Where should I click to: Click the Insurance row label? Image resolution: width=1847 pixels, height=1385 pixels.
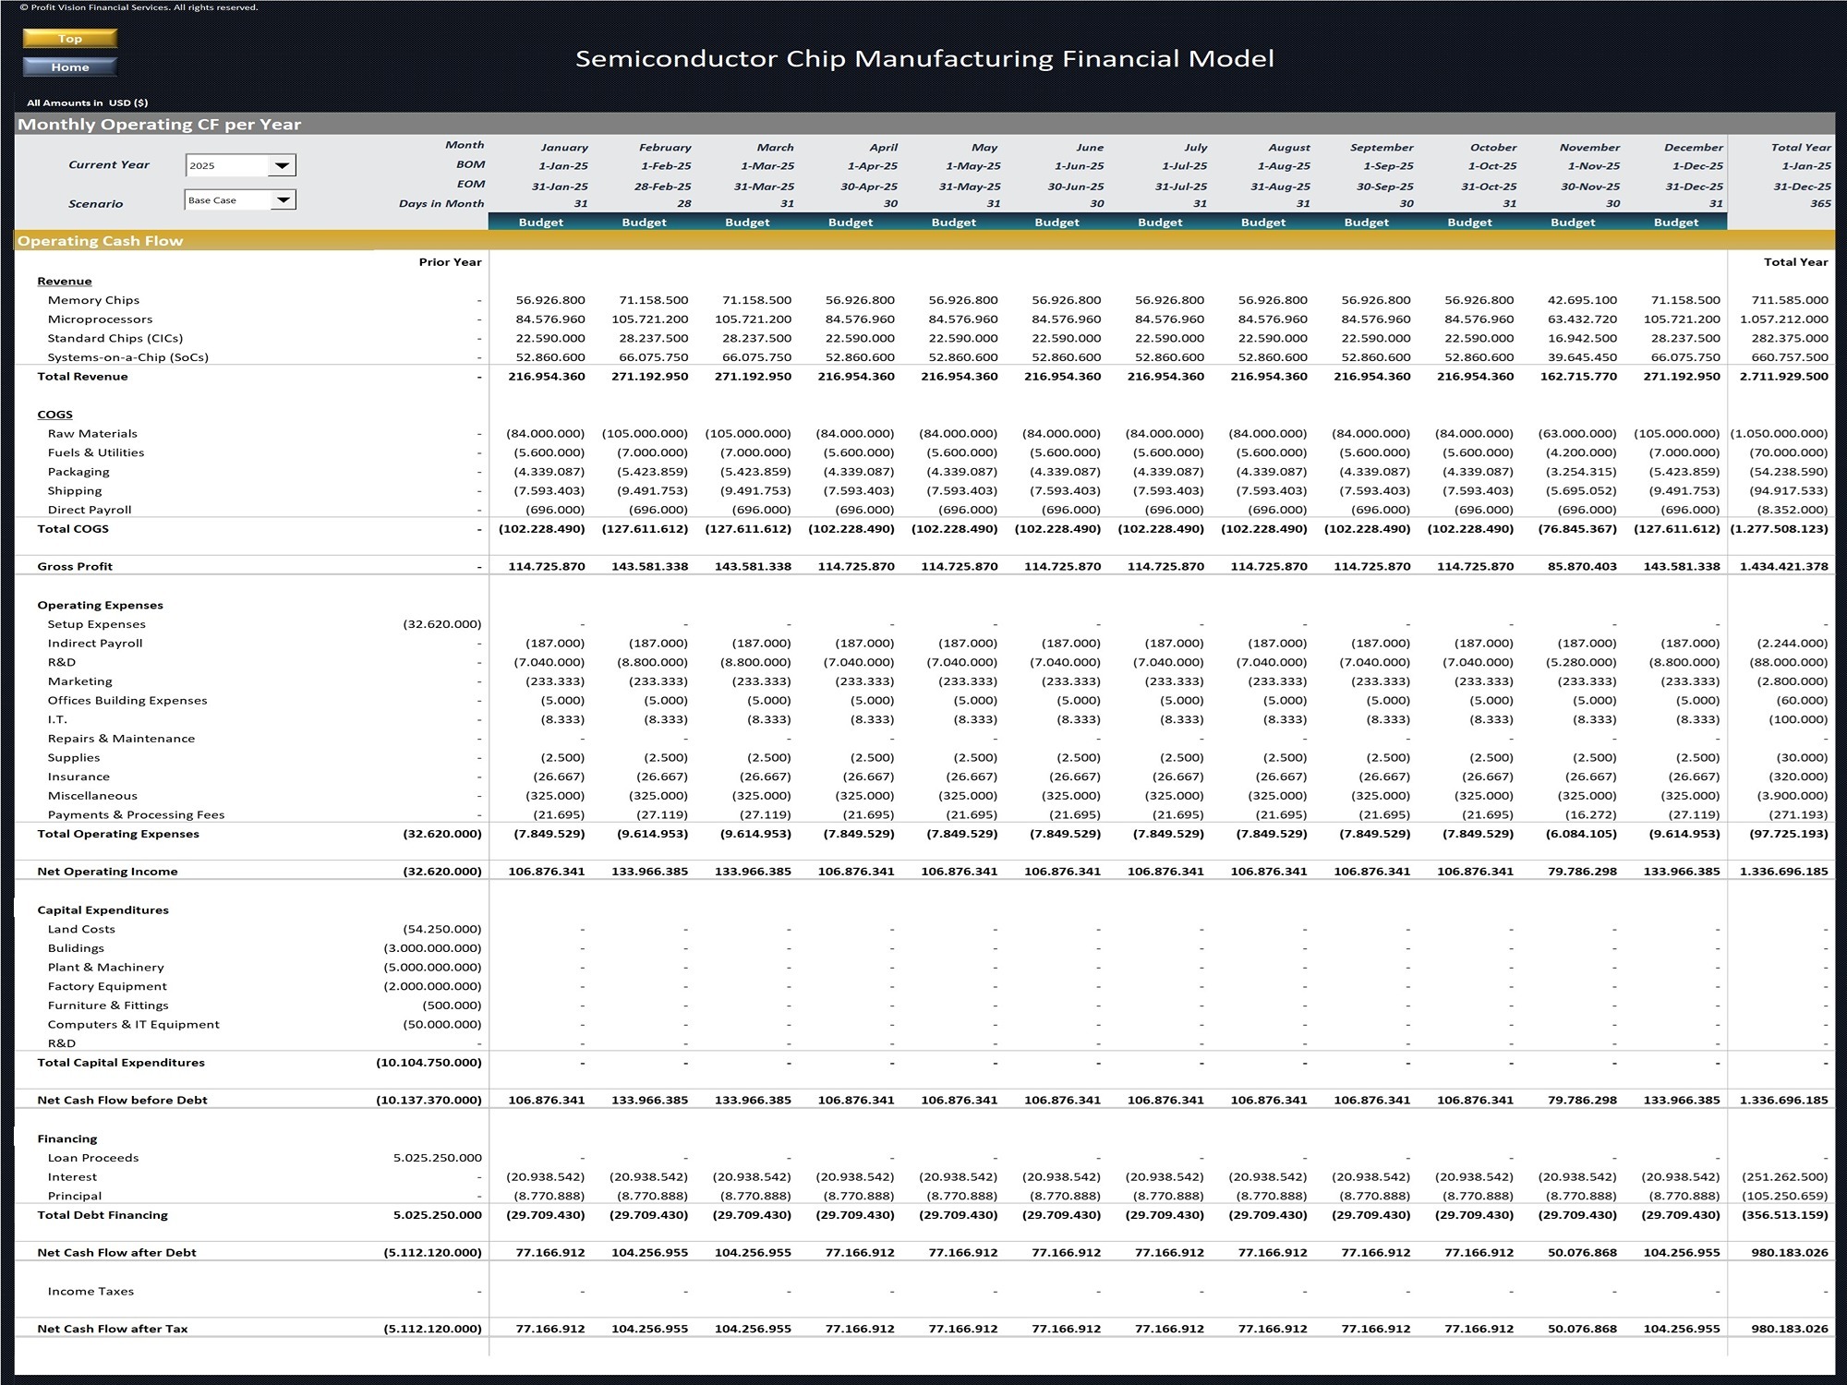click(x=78, y=777)
